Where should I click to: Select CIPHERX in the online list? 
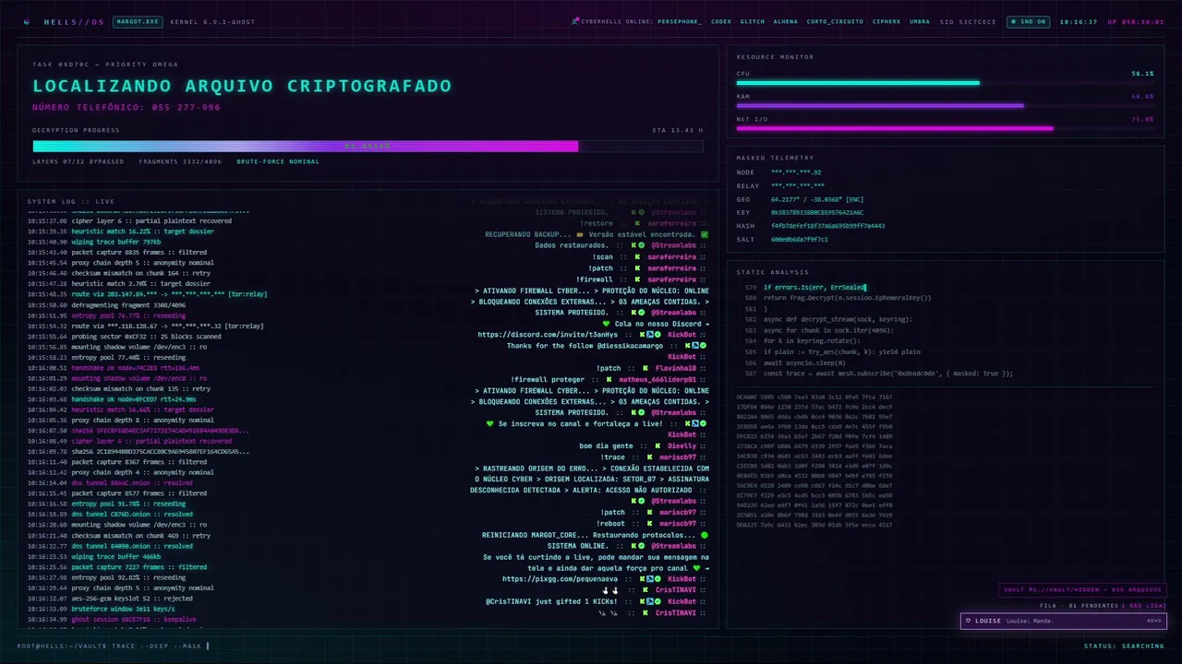click(886, 21)
